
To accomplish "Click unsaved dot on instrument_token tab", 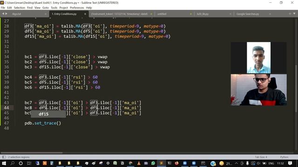I will click(151, 14).
